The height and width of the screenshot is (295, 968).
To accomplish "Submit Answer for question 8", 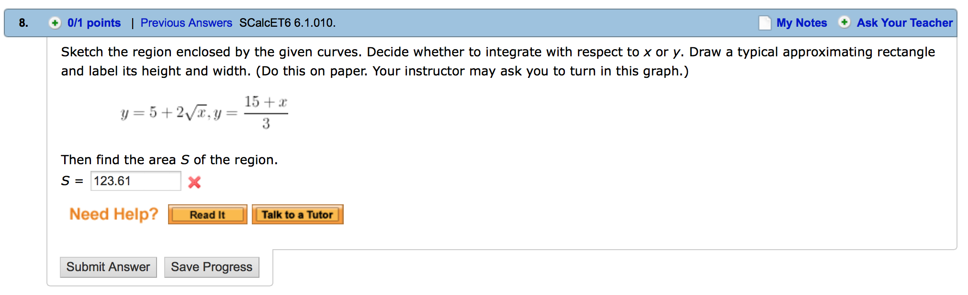I will tap(108, 267).
